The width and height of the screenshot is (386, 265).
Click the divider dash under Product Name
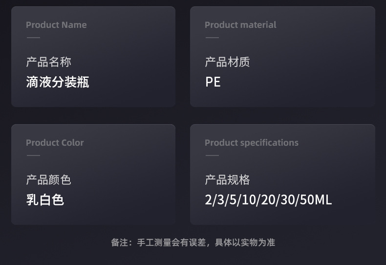[33, 38]
